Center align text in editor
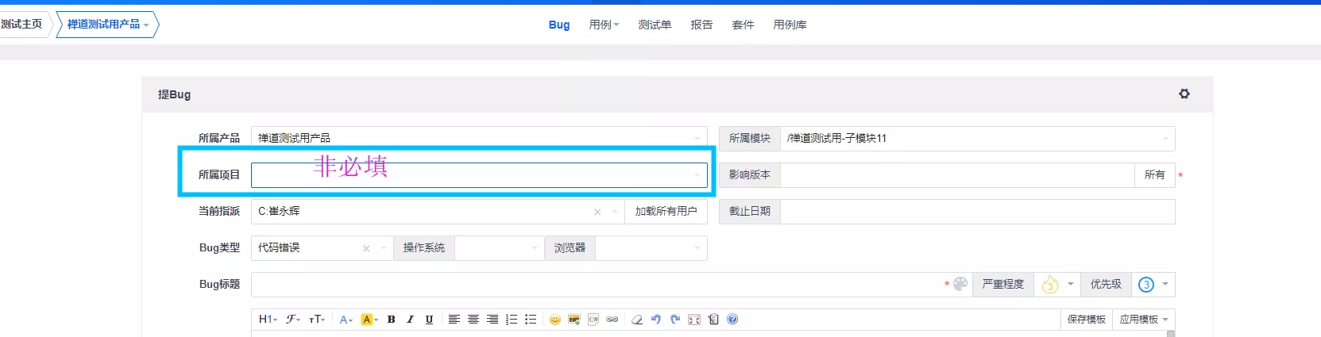 (x=473, y=320)
